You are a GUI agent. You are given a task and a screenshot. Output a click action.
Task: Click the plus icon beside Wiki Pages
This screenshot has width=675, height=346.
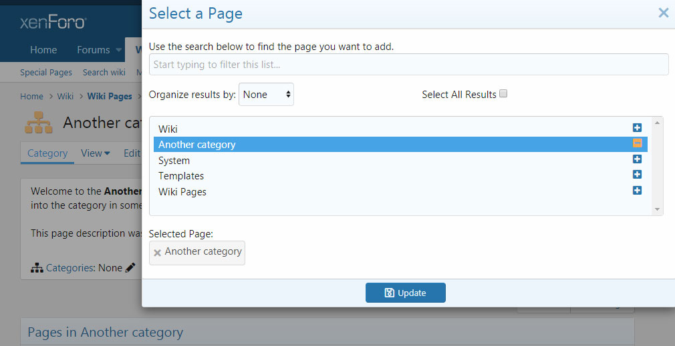pos(637,191)
